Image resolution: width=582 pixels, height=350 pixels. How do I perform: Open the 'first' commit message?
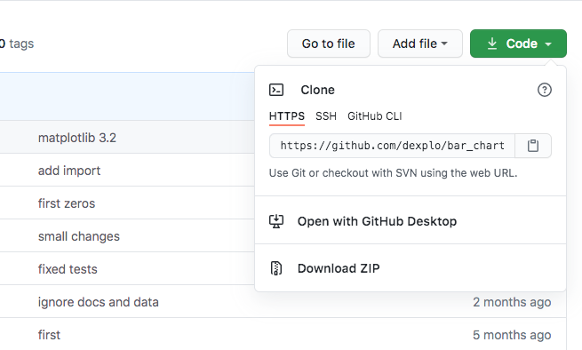[49, 335]
